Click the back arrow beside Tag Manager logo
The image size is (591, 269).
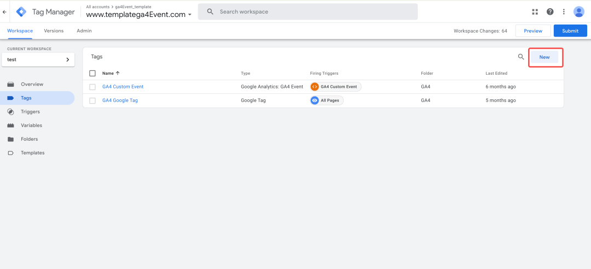click(4, 12)
